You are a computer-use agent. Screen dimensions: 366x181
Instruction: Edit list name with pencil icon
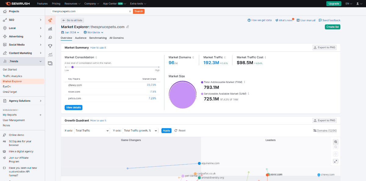[x=127, y=27]
